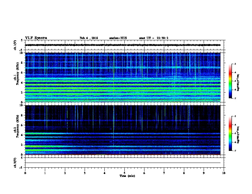Click the "4" tick on the Time axis
This screenshot has height=194, width=252.
pyautogui.click(x=105, y=173)
